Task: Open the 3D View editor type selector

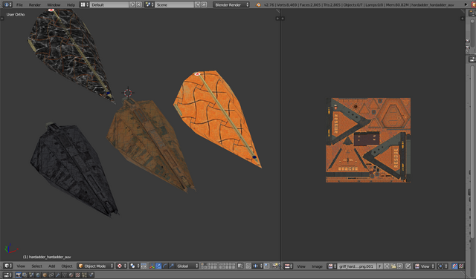Action: coord(7,266)
